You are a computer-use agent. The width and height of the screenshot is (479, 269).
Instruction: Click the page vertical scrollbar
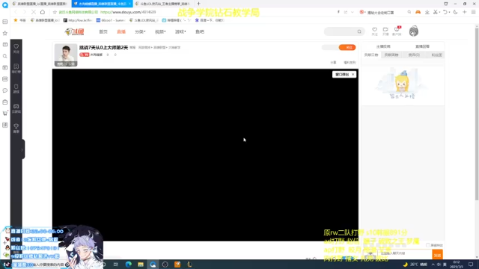[x=477, y=114]
